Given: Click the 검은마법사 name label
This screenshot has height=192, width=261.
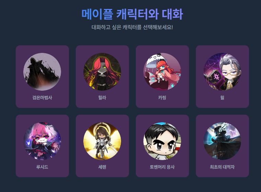Looking at the screenshot, I should pyautogui.click(x=42, y=98).
